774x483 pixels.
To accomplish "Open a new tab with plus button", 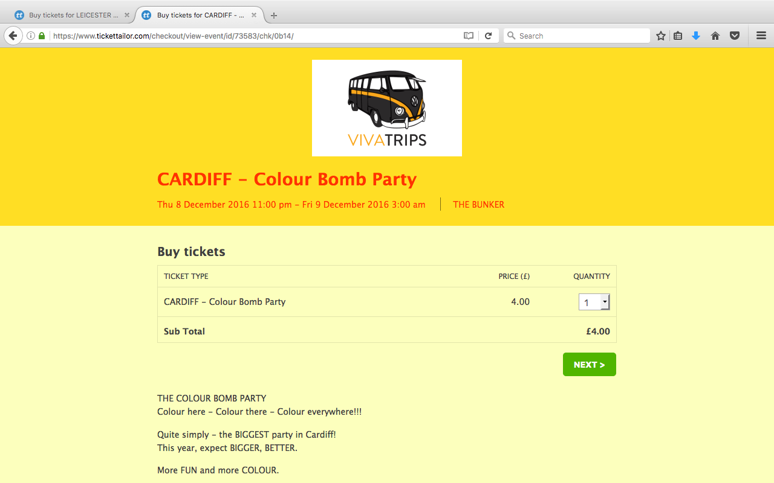I will pyautogui.click(x=274, y=15).
